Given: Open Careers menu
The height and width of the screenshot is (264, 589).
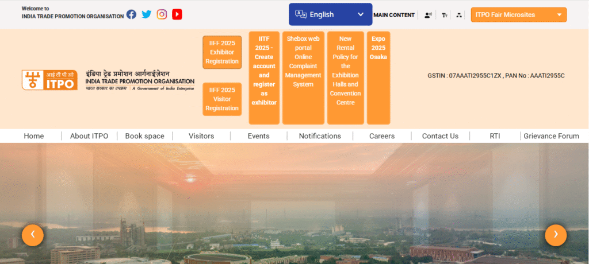Looking at the screenshot, I should (x=382, y=136).
